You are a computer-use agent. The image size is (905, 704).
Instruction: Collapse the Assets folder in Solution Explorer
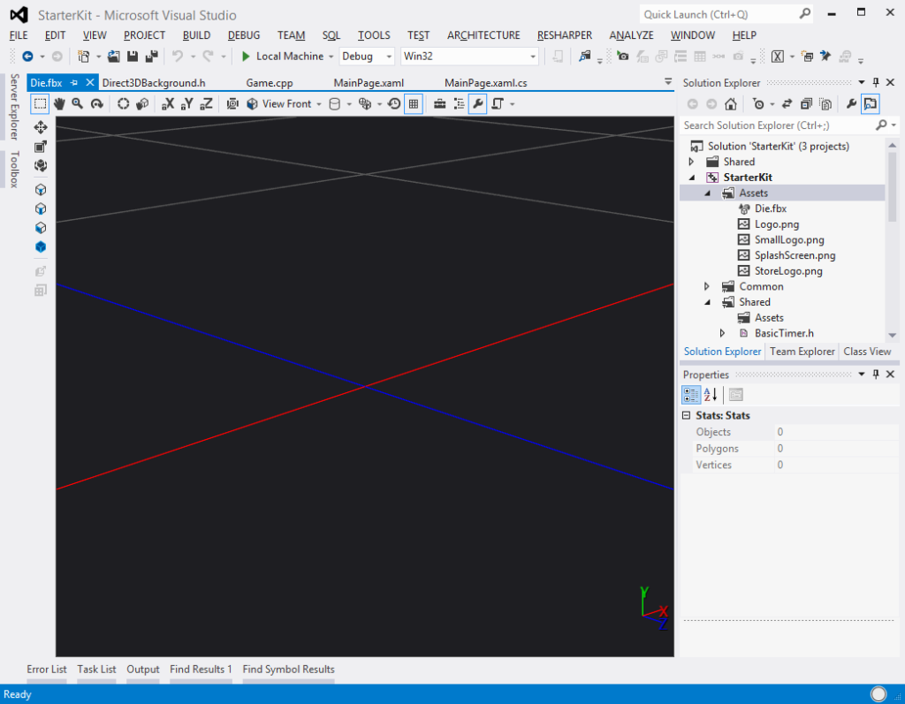(x=705, y=193)
